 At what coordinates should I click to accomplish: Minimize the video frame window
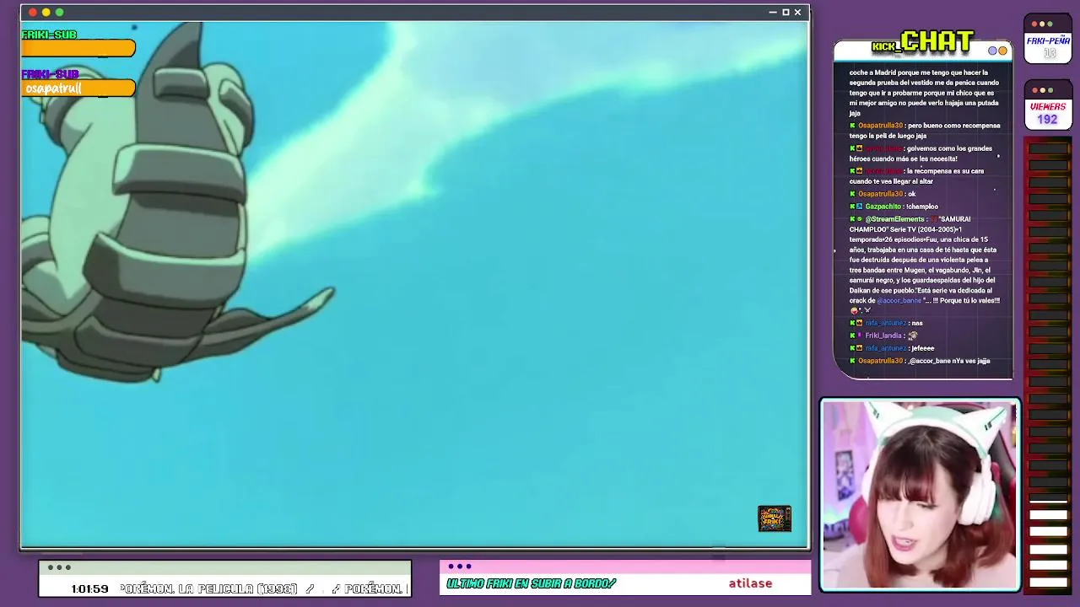tap(773, 13)
